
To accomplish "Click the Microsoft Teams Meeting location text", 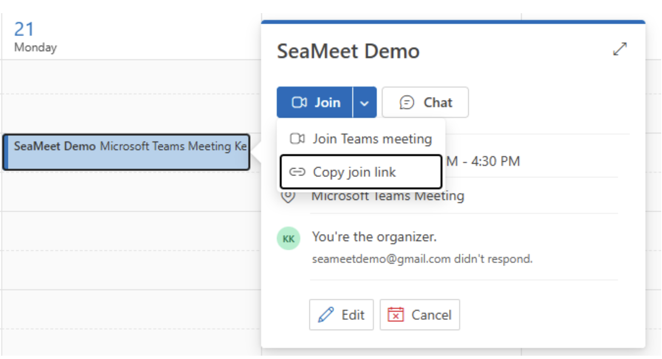I will pyautogui.click(x=388, y=196).
